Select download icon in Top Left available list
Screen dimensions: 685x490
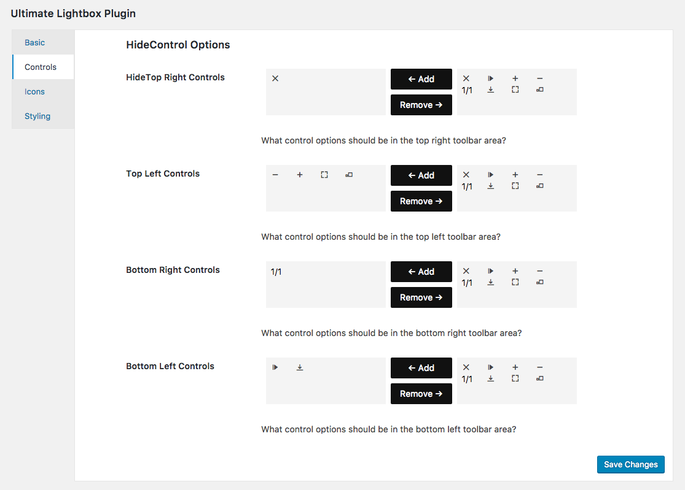pyautogui.click(x=491, y=186)
